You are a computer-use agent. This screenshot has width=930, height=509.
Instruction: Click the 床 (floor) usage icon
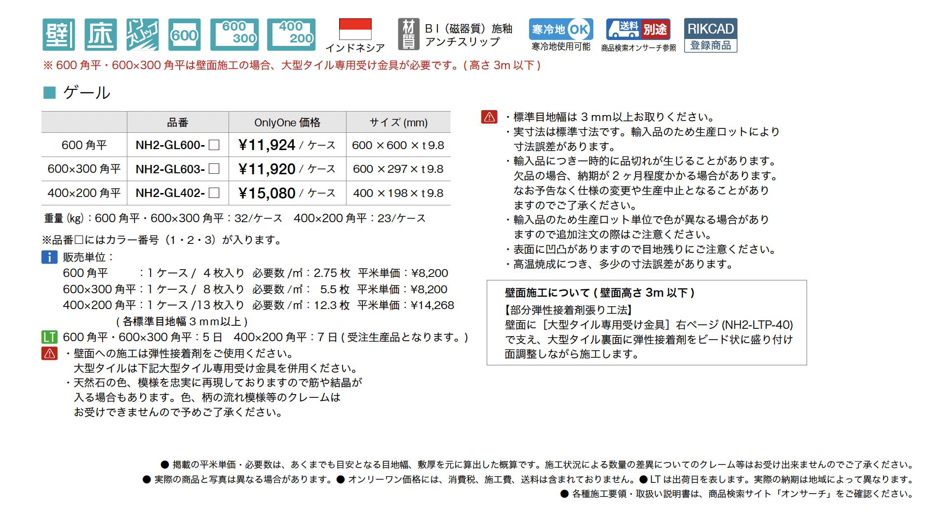(101, 35)
